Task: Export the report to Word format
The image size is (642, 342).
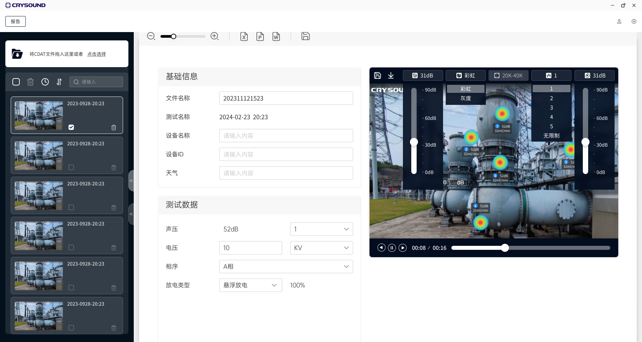Action: coord(276,36)
